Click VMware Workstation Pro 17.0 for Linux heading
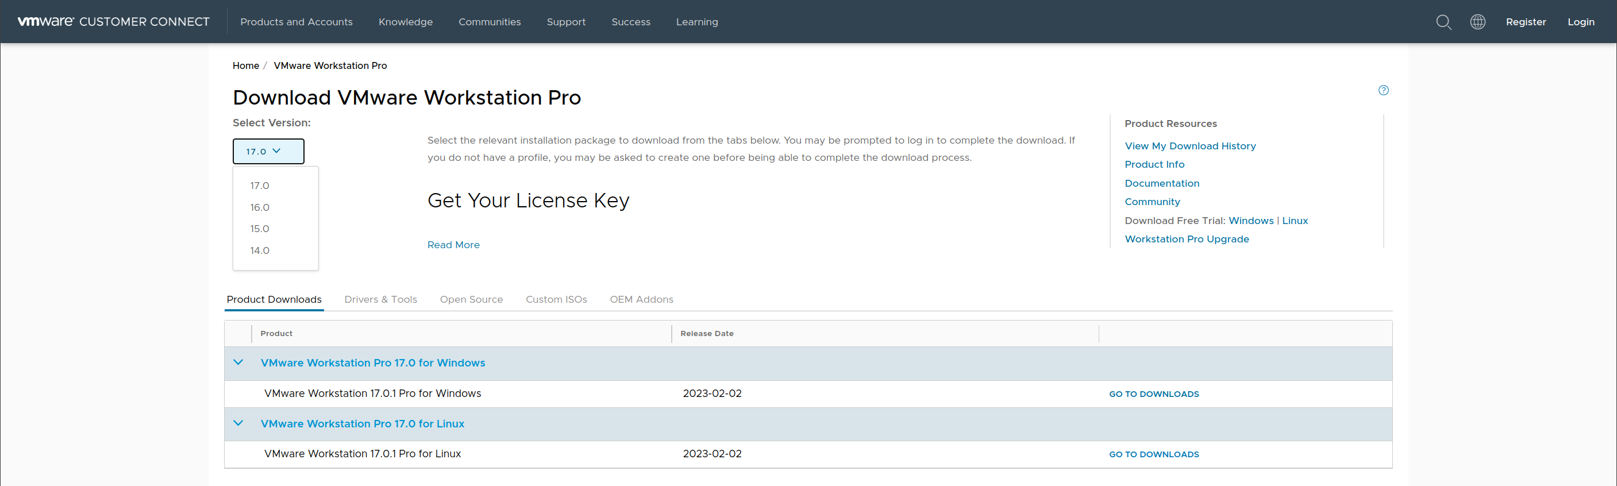Image resolution: width=1617 pixels, height=486 pixels. click(x=362, y=424)
